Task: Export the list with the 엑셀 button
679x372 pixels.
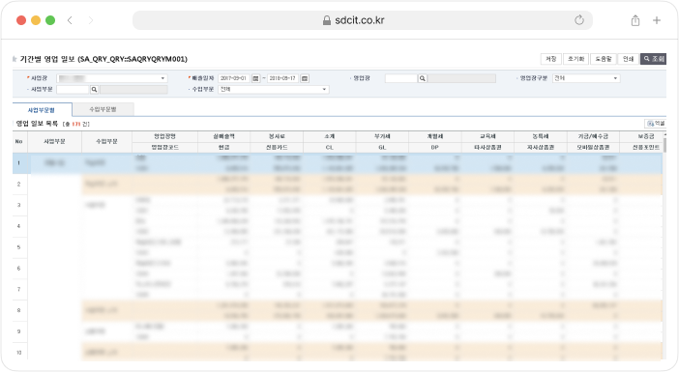Action: [x=655, y=124]
